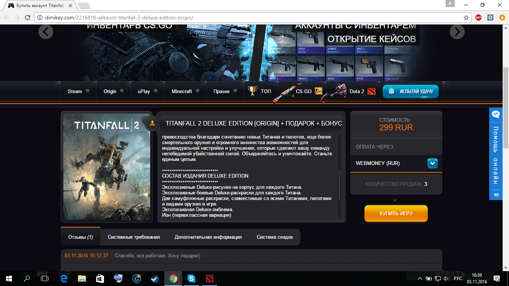Click the 88 counter in the help sidebar
Screen dimensions: 509x286
tap(496, 195)
